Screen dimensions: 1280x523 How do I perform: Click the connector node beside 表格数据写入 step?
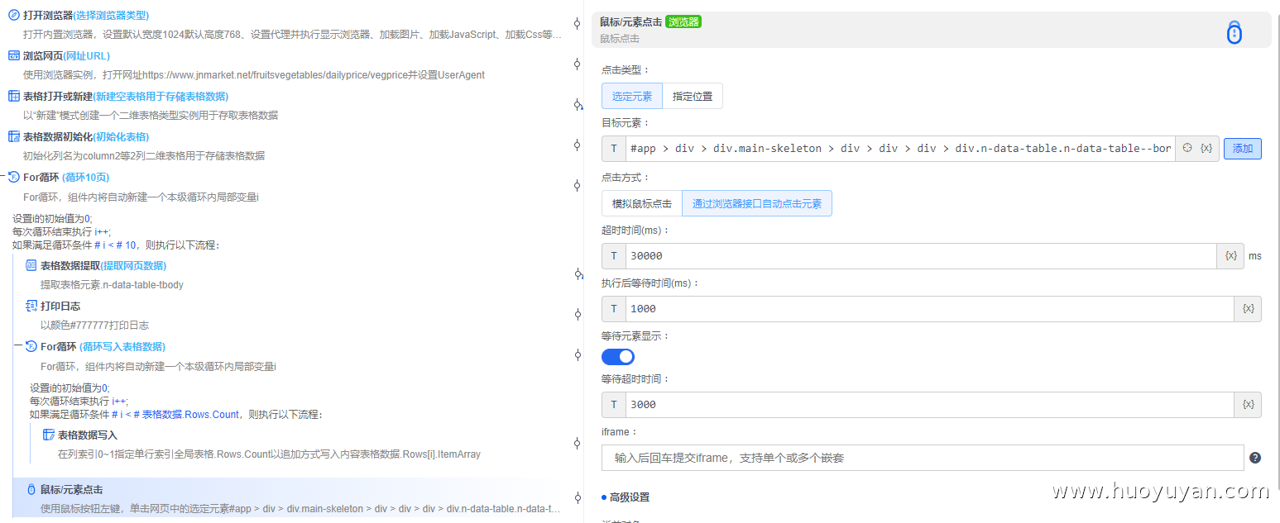pos(578,444)
